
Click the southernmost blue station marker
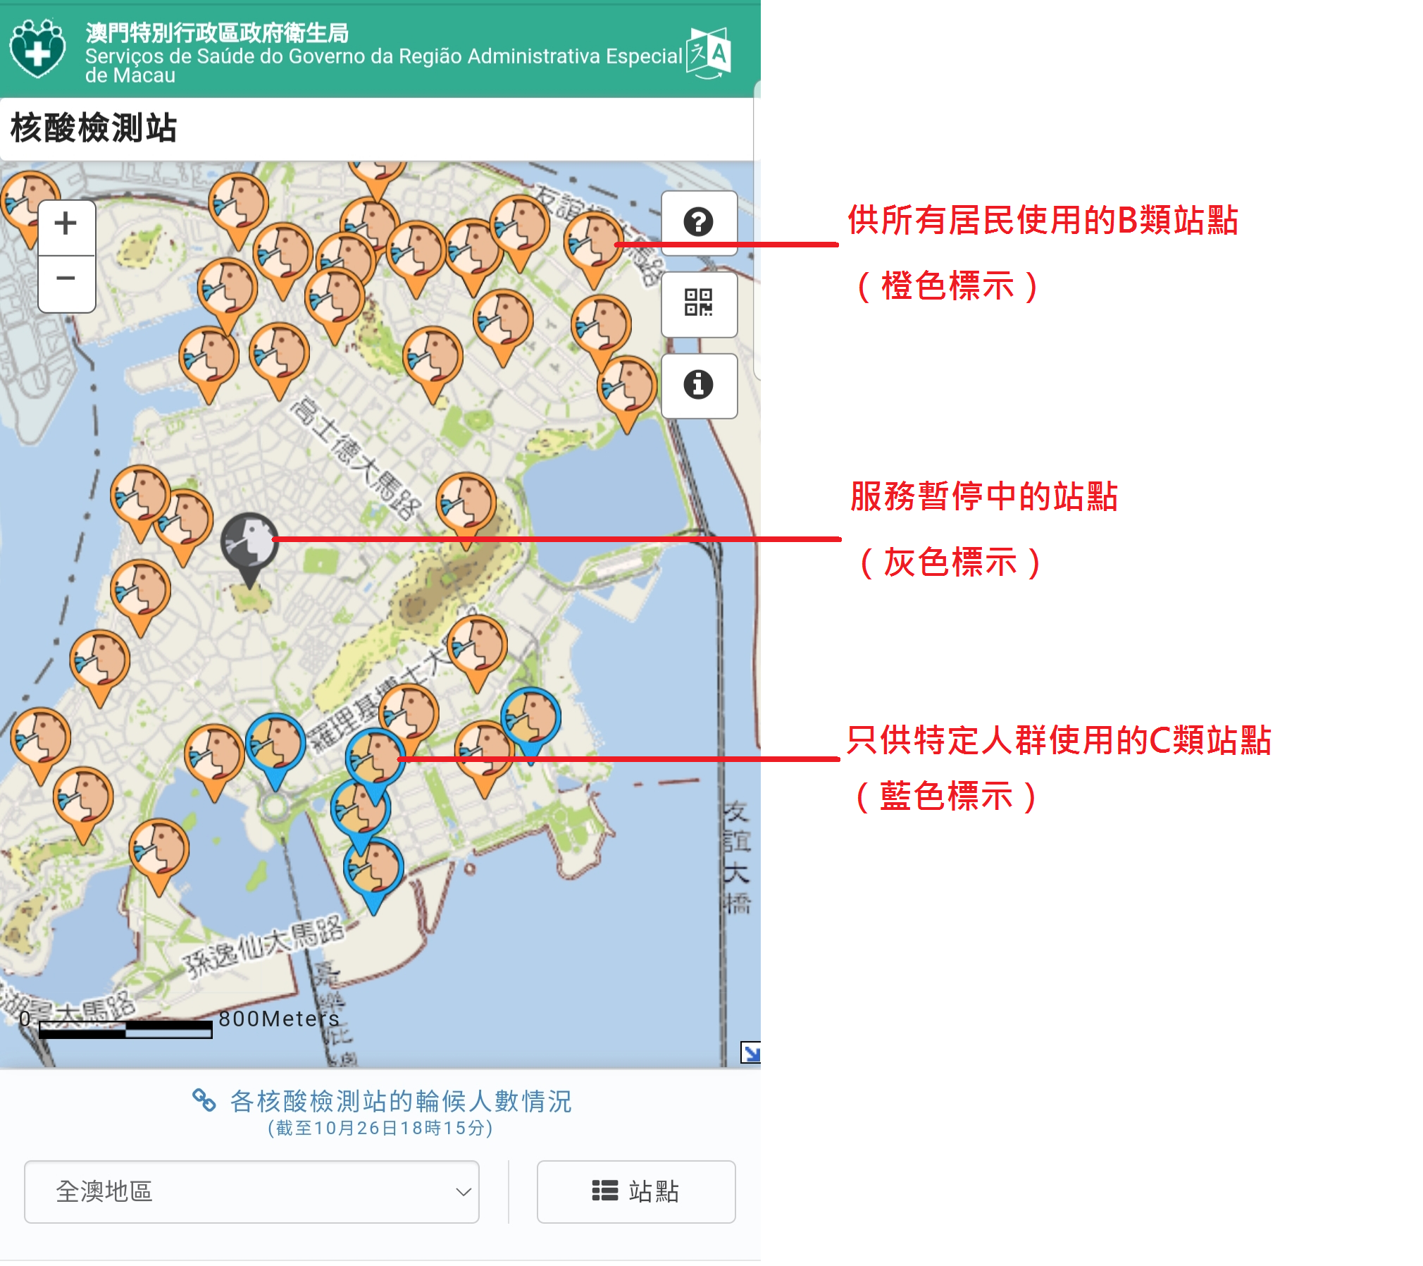(373, 868)
